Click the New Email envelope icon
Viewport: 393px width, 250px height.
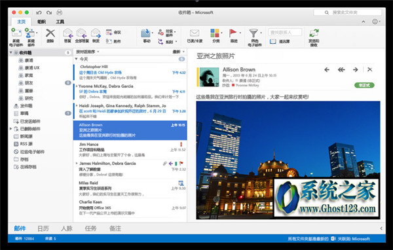click(x=16, y=33)
